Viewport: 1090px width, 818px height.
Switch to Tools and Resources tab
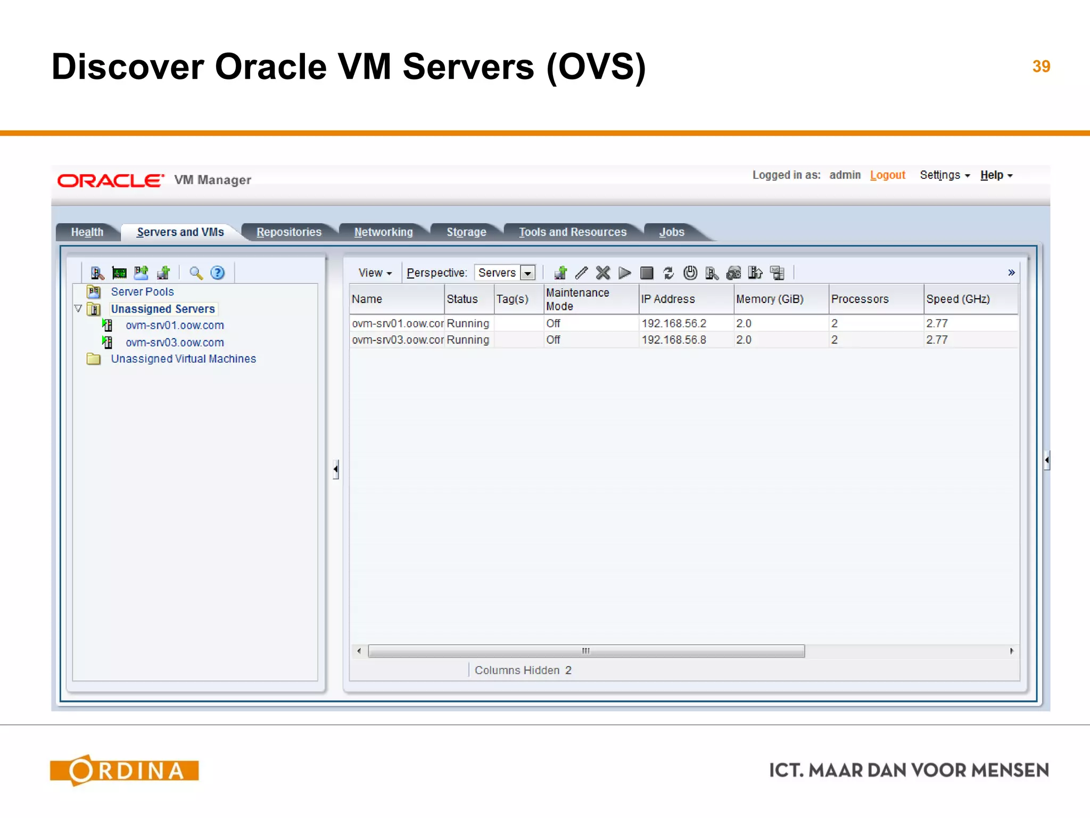[x=573, y=232]
